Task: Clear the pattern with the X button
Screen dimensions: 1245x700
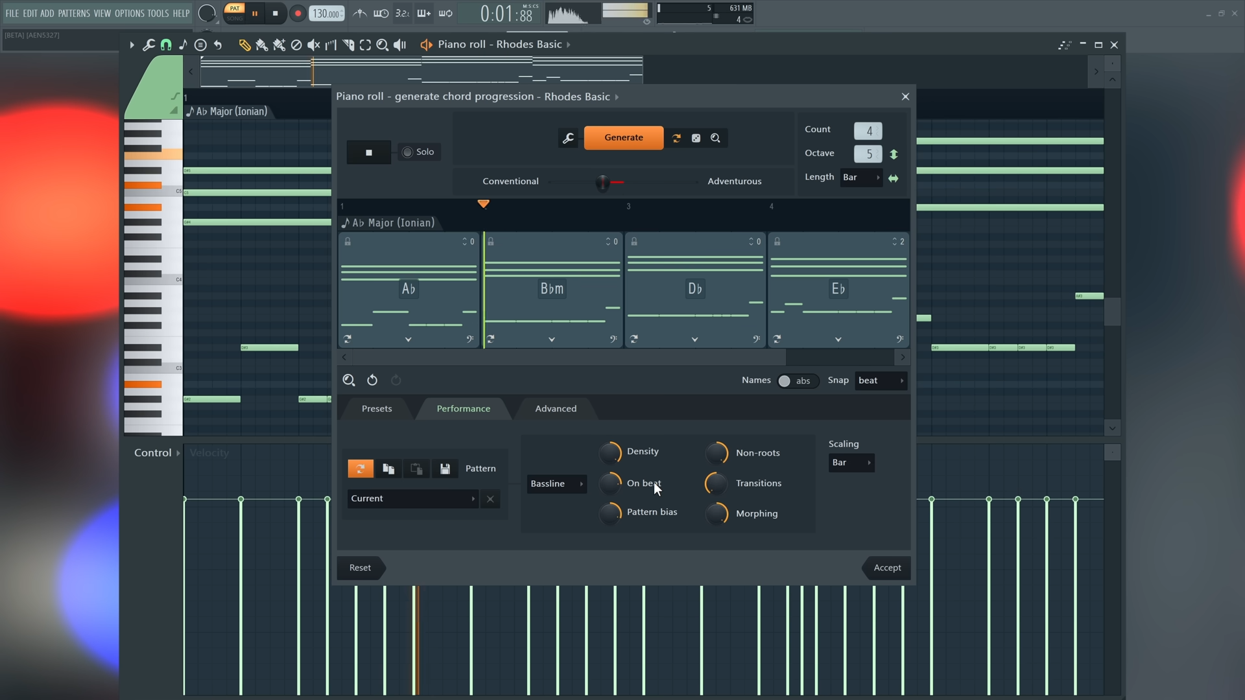Action: [490, 499]
